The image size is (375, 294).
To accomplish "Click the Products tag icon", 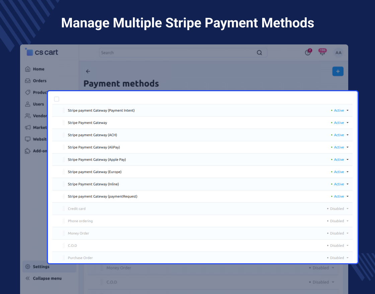I will 28,92.
